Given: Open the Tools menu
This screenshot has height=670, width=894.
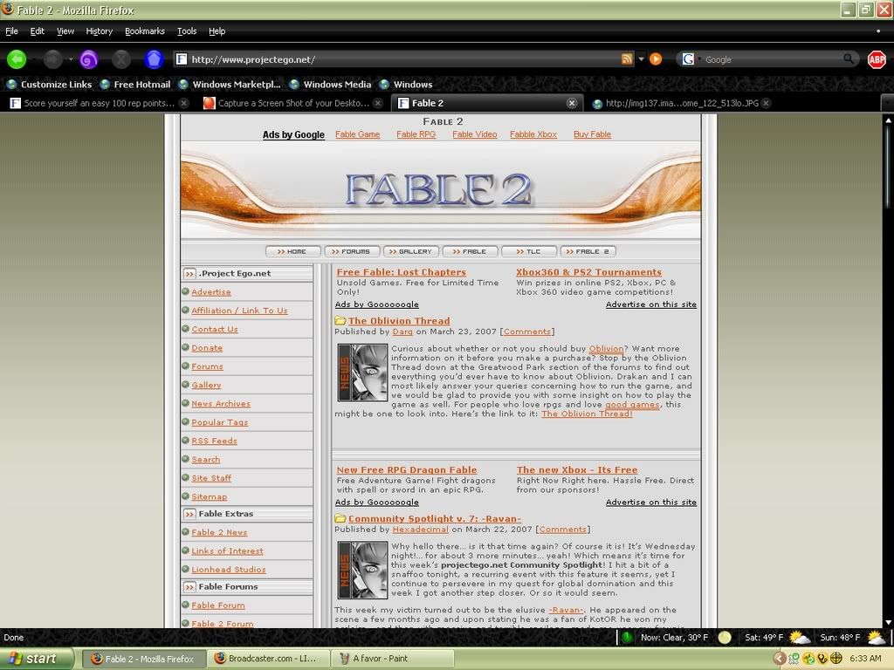Looking at the screenshot, I should pos(187,31).
